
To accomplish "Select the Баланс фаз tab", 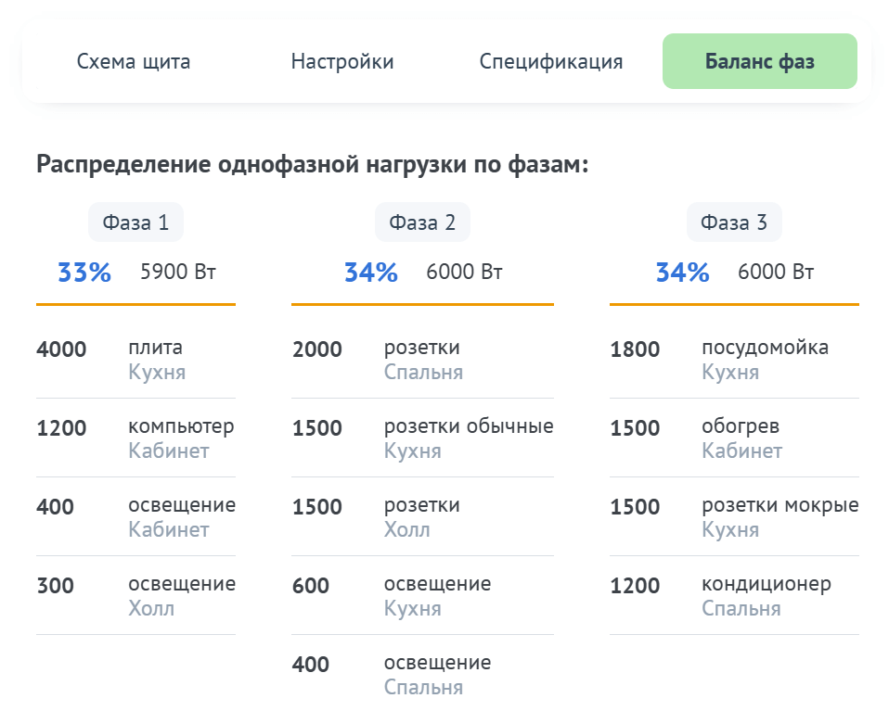I will tap(760, 61).
